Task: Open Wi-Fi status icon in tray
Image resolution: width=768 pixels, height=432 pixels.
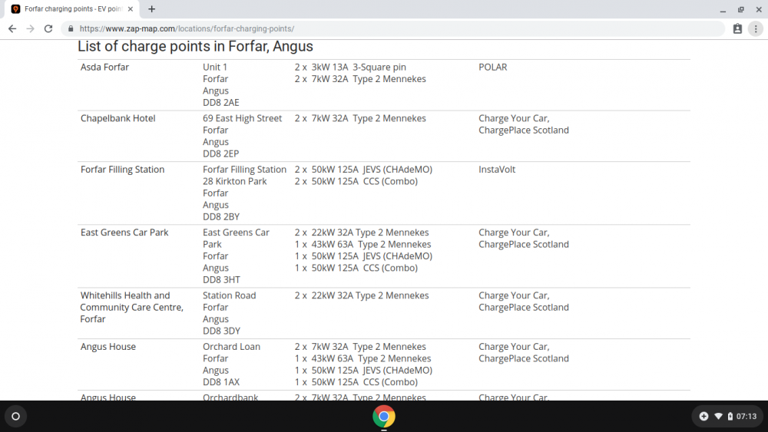Action: pyautogui.click(x=719, y=417)
